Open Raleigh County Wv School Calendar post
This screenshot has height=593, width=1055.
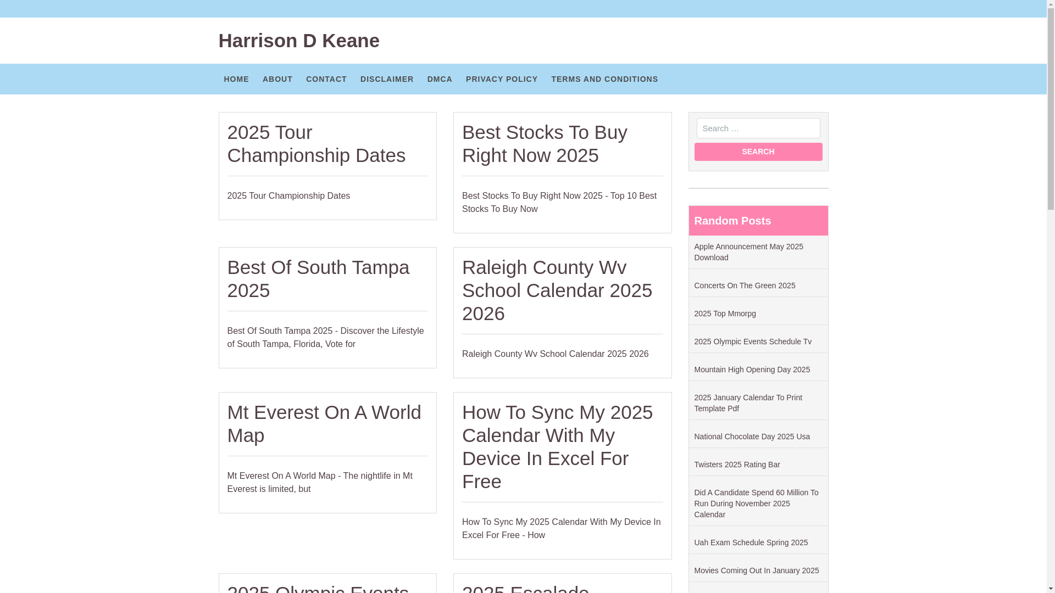557,290
